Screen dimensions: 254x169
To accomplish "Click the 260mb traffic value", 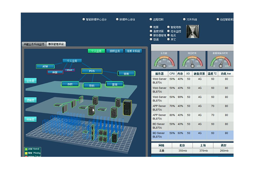I will [x=224, y=150].
